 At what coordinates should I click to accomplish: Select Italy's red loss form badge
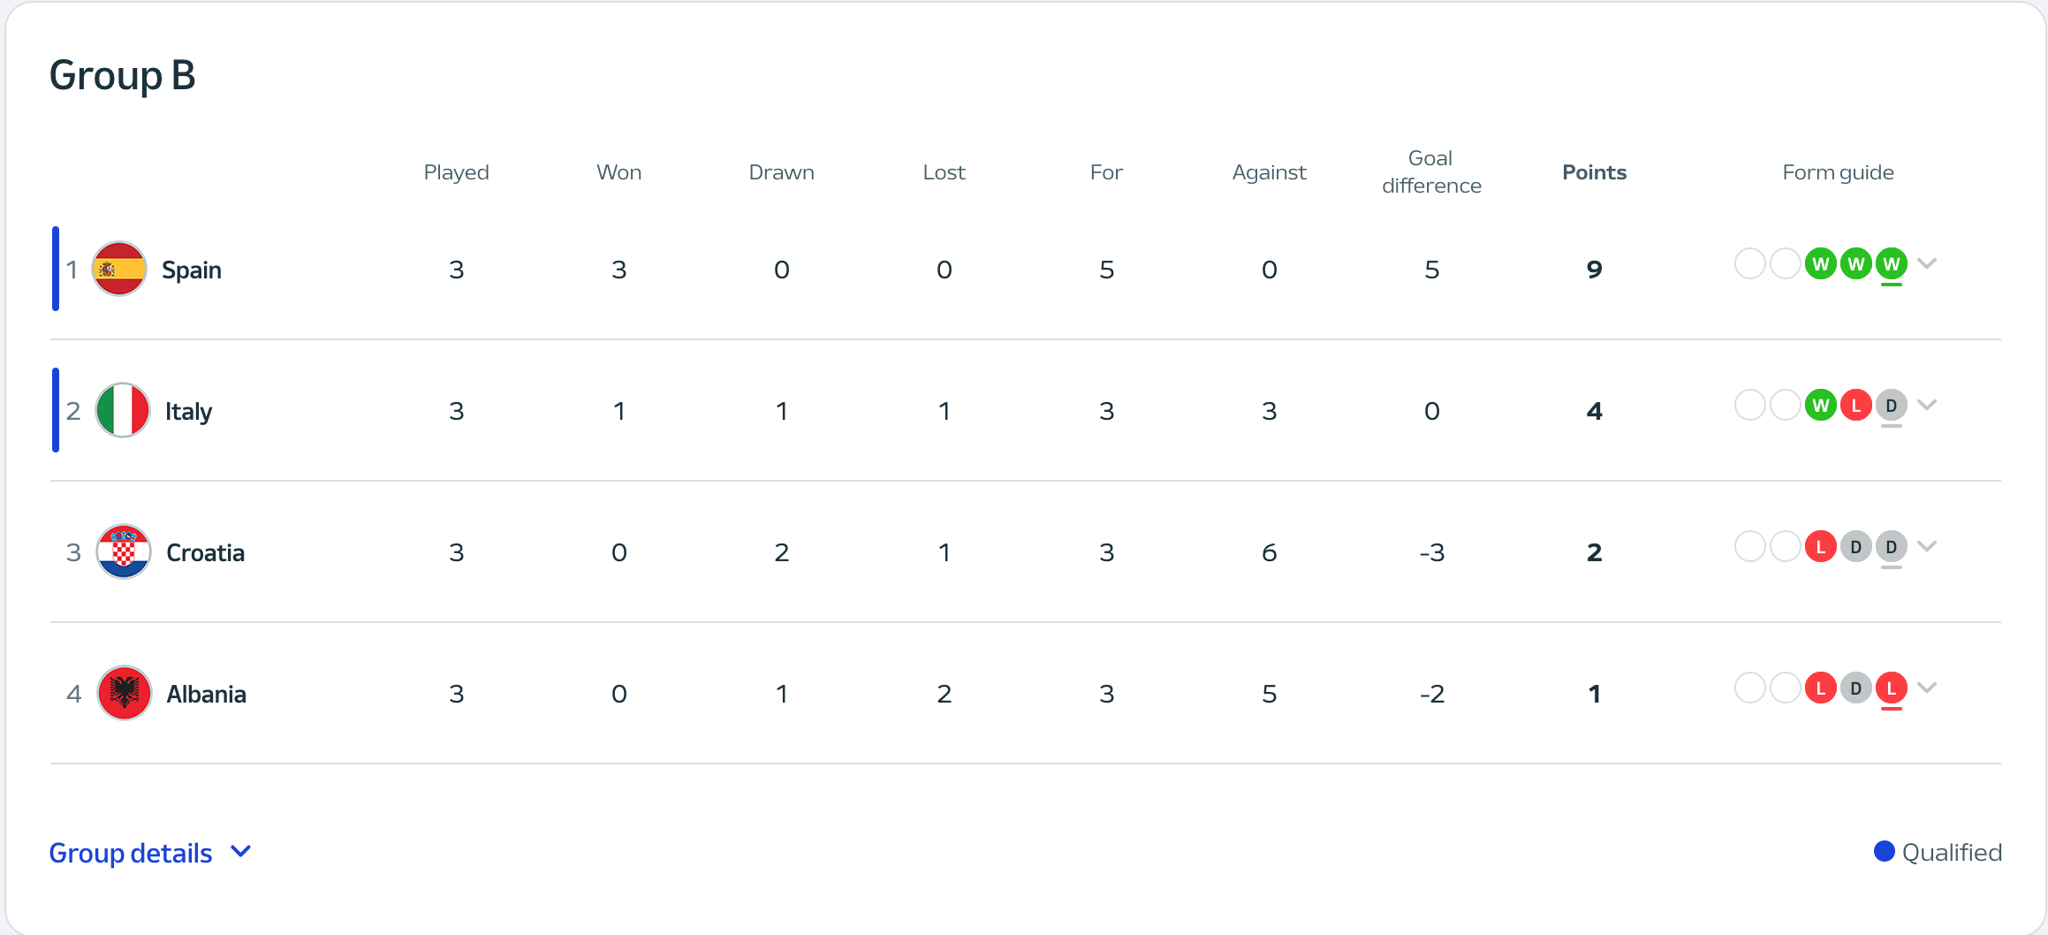pos(1856,405)
